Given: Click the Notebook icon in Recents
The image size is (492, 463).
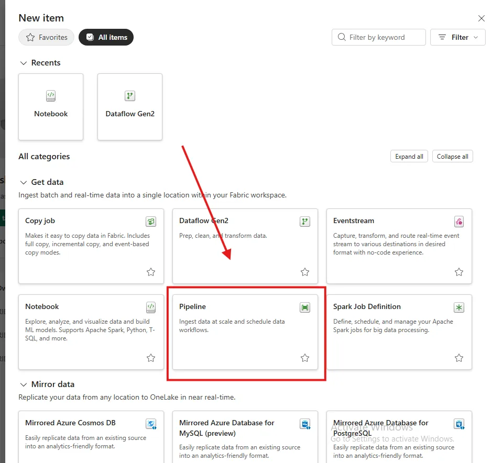Looking at the screenshot, I should pyautogui.click(x=51, y=96).
